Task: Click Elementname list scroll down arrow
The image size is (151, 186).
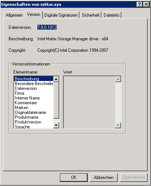Action: 56,125
